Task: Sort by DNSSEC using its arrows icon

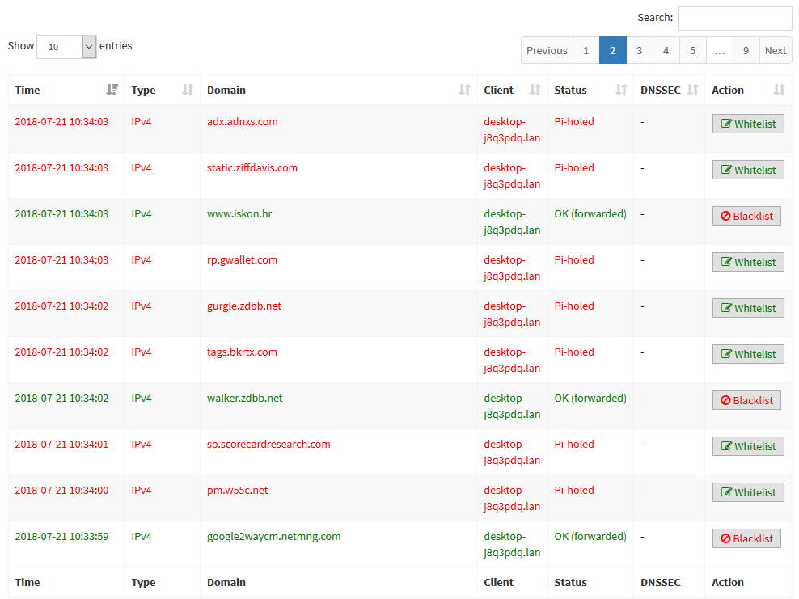Action: pos(692,90)
